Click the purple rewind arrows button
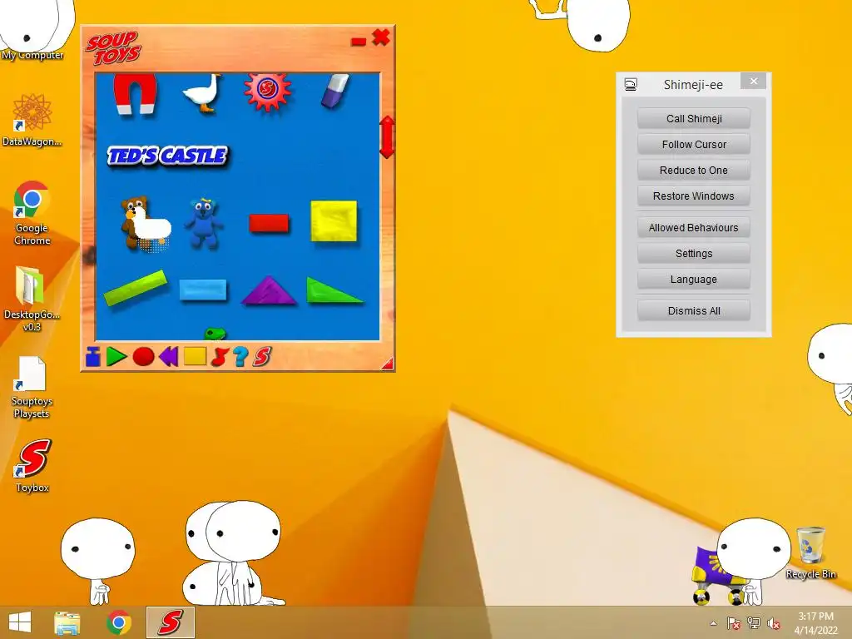The image size is (852, 639). tap(168, 357)
